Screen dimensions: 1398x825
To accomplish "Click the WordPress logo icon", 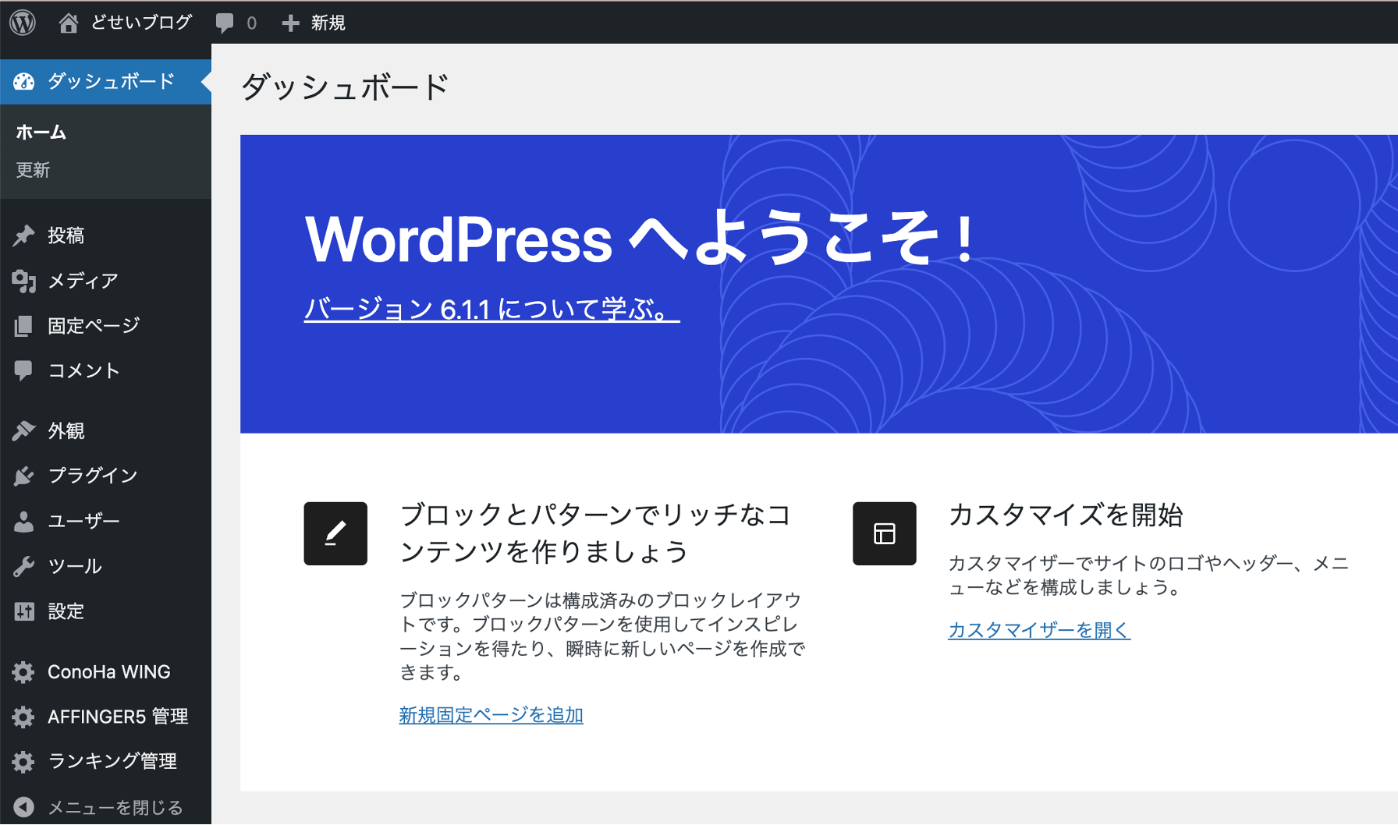I will click(x=23, y=23).
